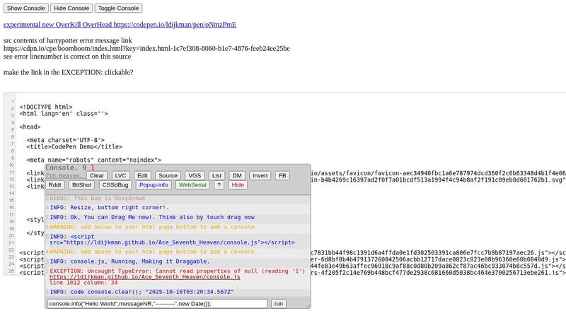Clear the console output with Clear

pyautogui.click(x=97, y=175)
